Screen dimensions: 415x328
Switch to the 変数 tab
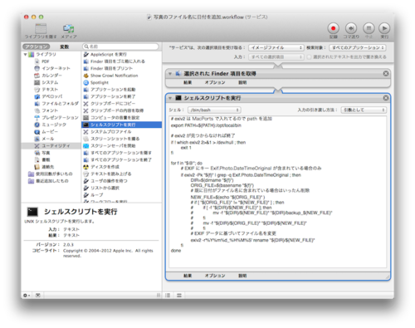[65, 47]
